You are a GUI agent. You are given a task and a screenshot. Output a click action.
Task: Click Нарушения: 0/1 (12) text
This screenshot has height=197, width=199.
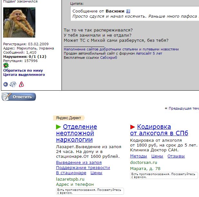[25, 57]
